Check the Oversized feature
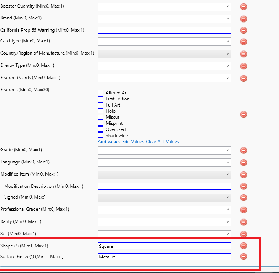The height and width of the screenshot is (273, 279). (x=101, y=129)
